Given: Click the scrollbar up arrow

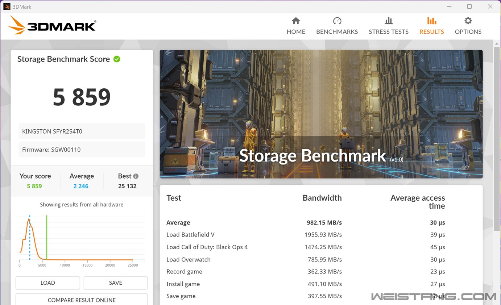Looking at the screenshot, I should pos(497,43).
